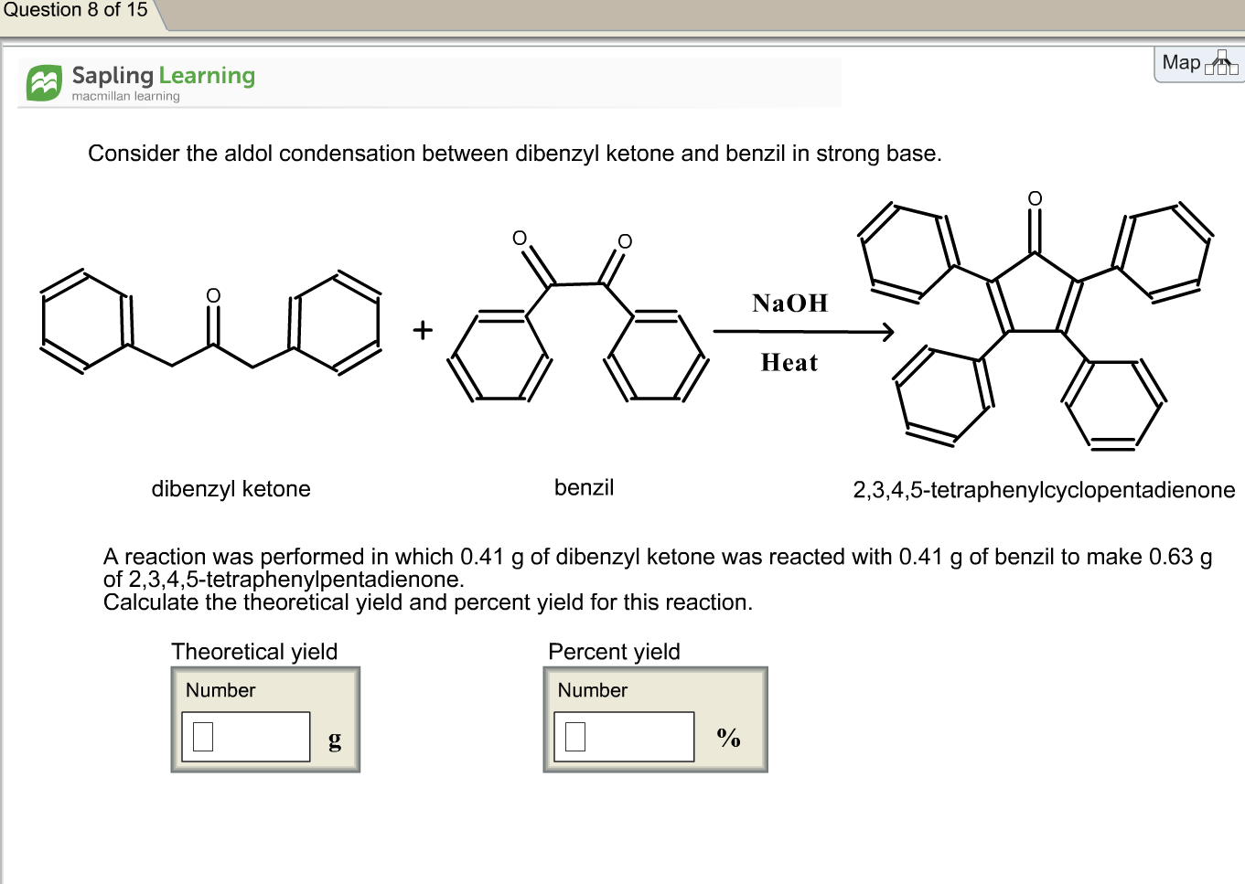
Task: Click the Map hierarchy icon
Action: coord(1220,63)
